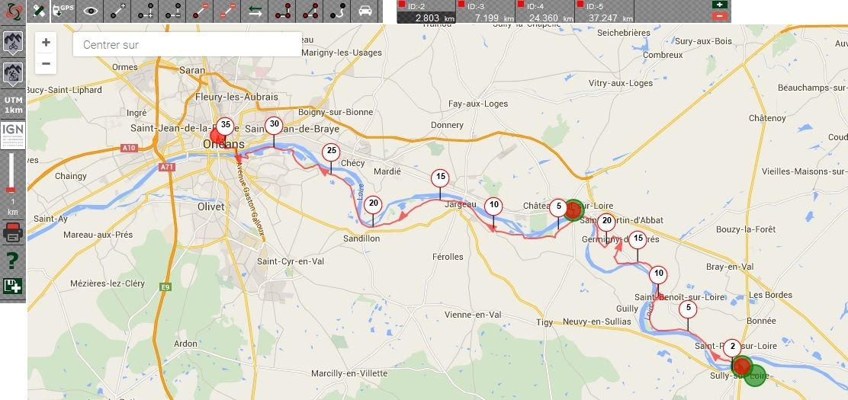Toggle the UTM 1km grid overlay
848x400 pixels.
pyautogui.click(x=13, y=105)
